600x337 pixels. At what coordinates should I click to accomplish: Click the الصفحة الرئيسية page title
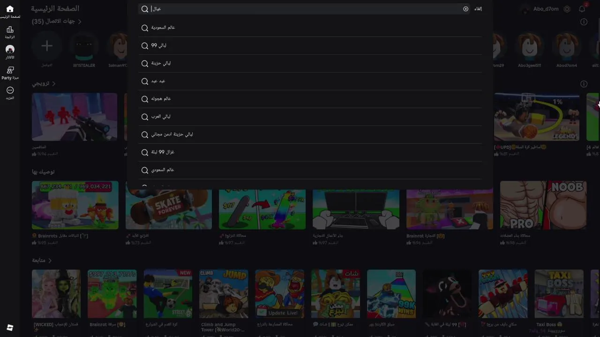55,8
